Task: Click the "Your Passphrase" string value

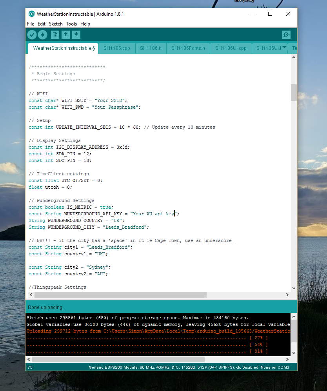Action: [x=115, y=107]
